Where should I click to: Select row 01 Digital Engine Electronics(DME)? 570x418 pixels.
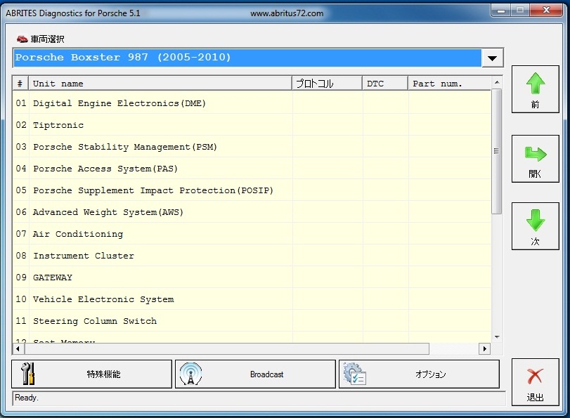252,103
